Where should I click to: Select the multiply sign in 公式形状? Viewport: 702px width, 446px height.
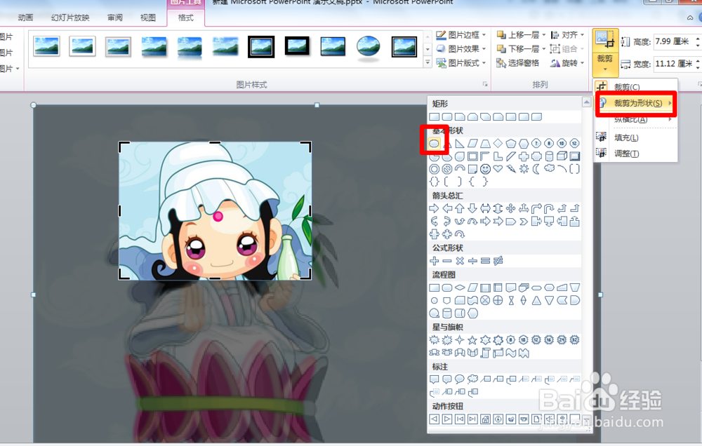pos(459,261)
